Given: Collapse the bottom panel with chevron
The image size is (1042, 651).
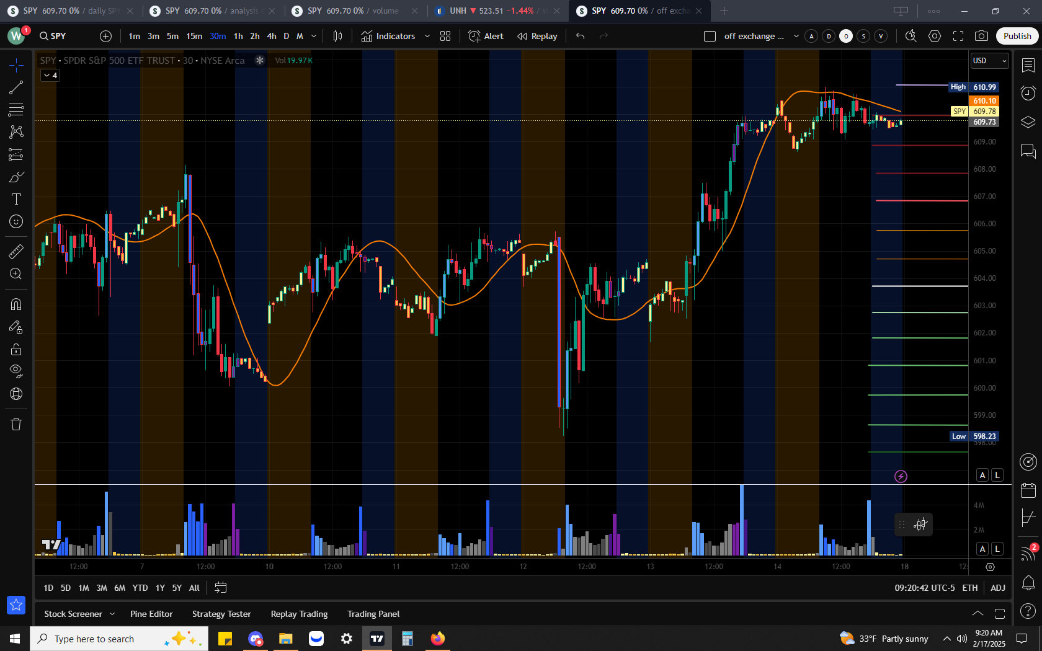Looking at the screenshot, I should click(977, 614).
